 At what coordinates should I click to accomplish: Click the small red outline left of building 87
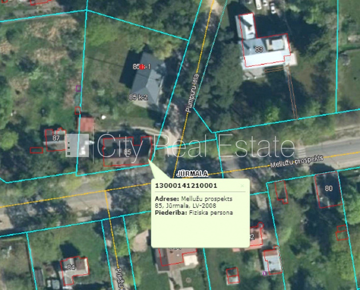36,150
